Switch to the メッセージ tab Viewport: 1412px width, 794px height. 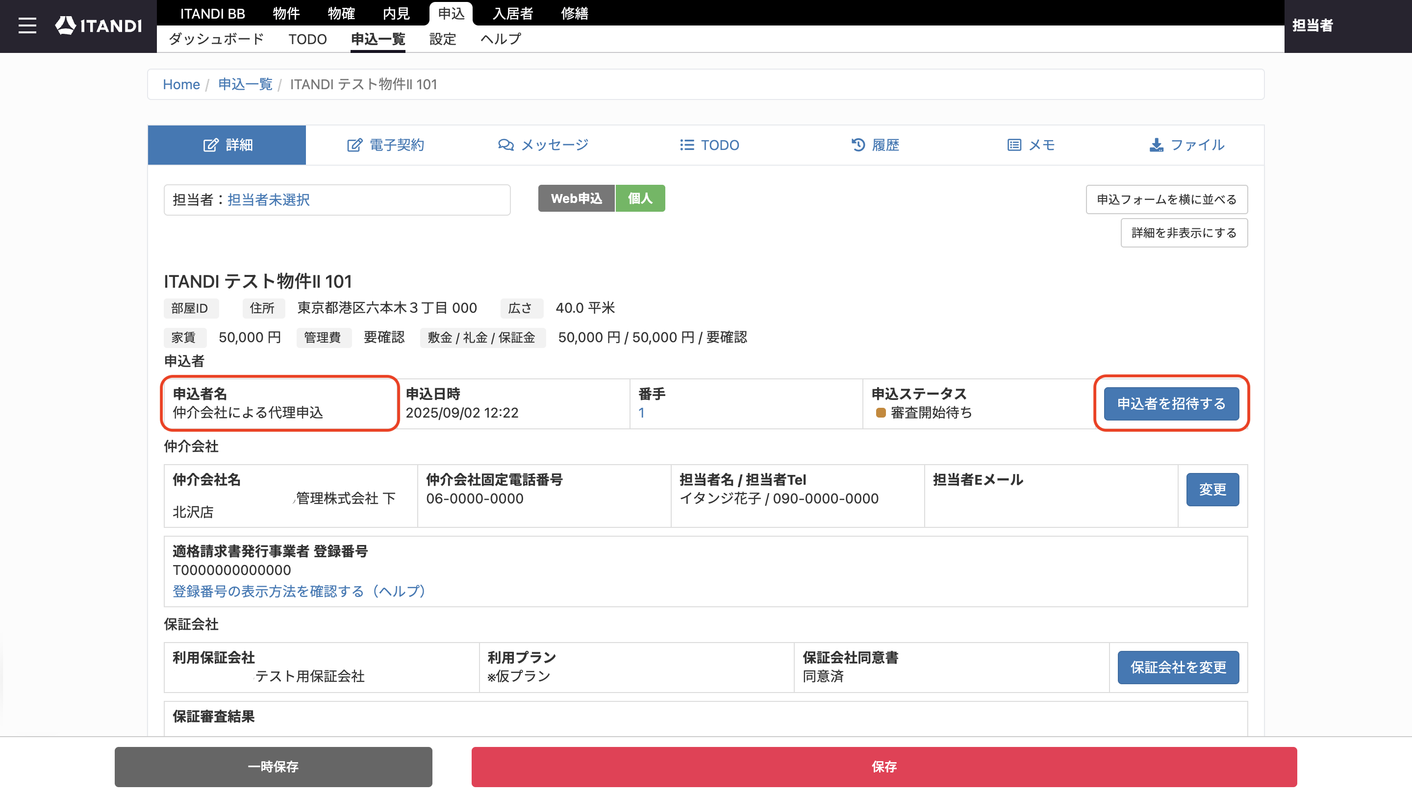[x=543, y=145]
